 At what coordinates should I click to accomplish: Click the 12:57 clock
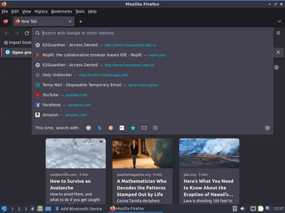[x=278, y=209]
